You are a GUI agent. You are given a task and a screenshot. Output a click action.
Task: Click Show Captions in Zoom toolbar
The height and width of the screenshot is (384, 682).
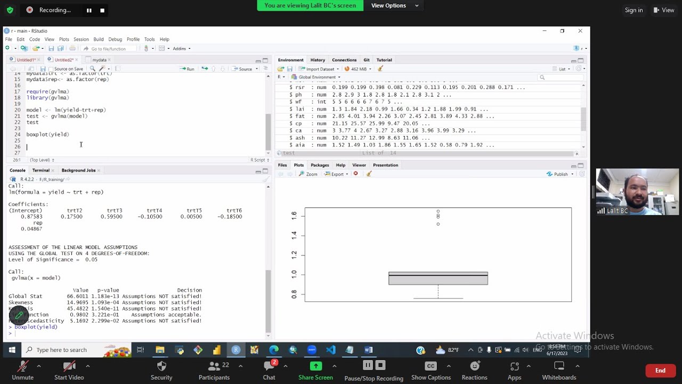pyautogui.click(x=431, y=371)
